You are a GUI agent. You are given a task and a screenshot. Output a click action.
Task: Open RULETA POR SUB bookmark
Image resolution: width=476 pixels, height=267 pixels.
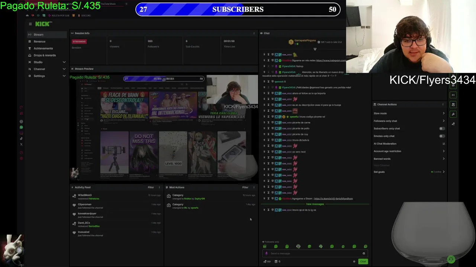coord(58,16)
